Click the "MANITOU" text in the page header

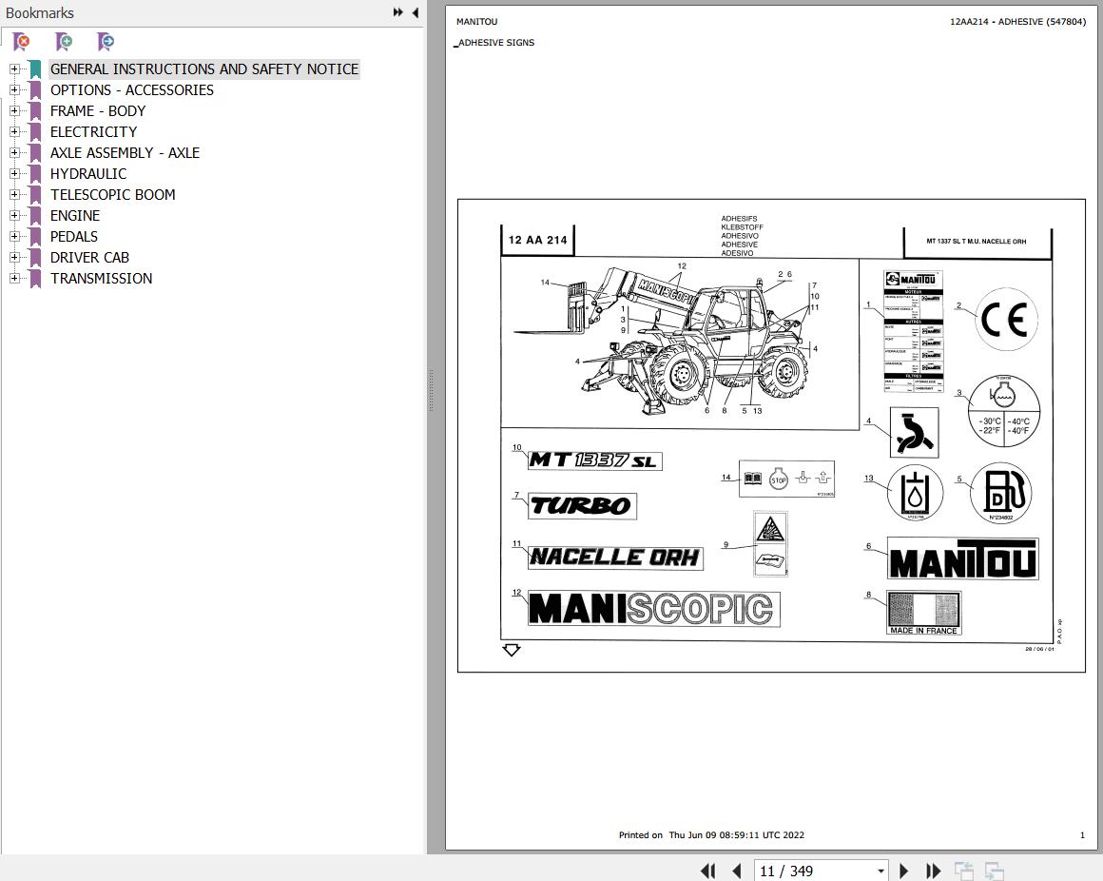[x=476, y=22]
